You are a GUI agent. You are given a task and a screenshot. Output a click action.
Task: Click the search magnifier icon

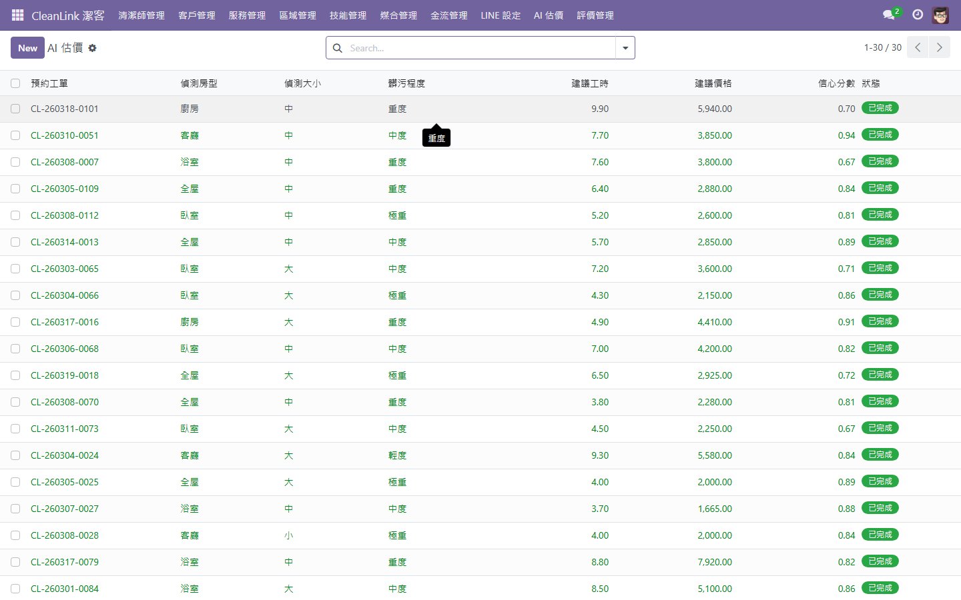338,48
